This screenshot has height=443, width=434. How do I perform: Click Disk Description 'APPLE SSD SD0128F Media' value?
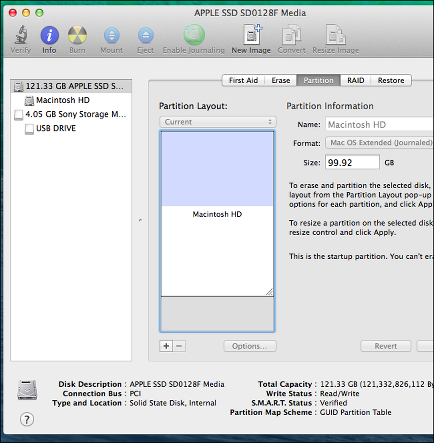pos(177,384)
